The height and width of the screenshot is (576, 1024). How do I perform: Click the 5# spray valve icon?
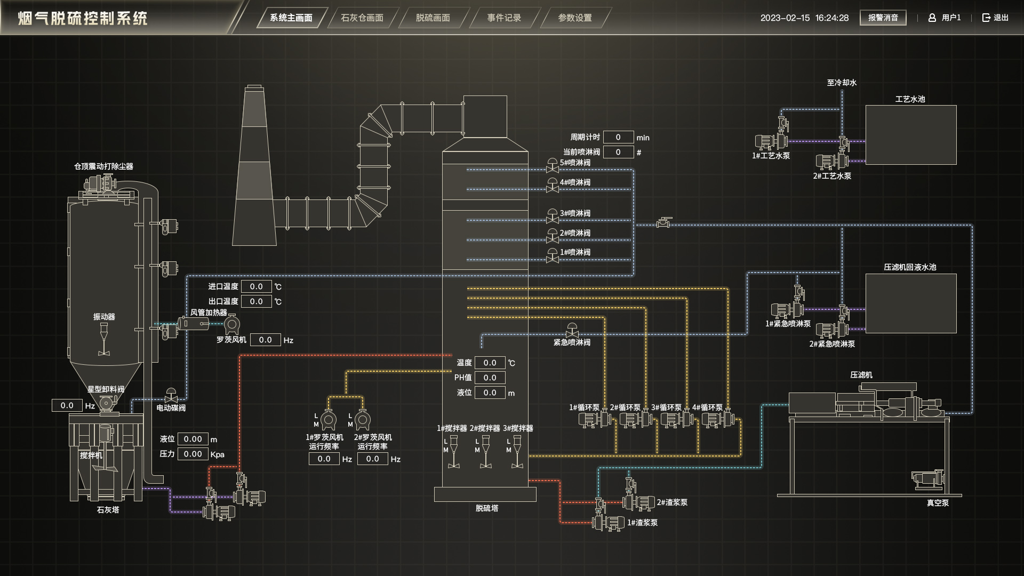552,165
